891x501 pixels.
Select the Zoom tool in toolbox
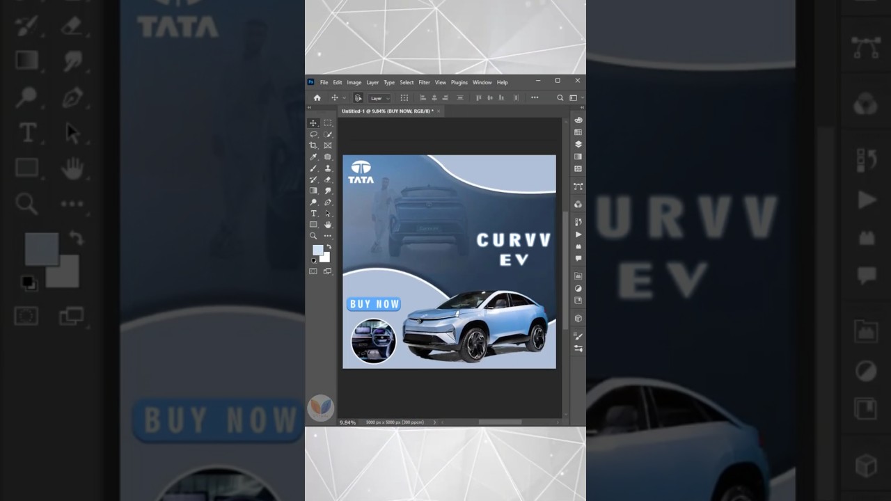coord(313,236)
